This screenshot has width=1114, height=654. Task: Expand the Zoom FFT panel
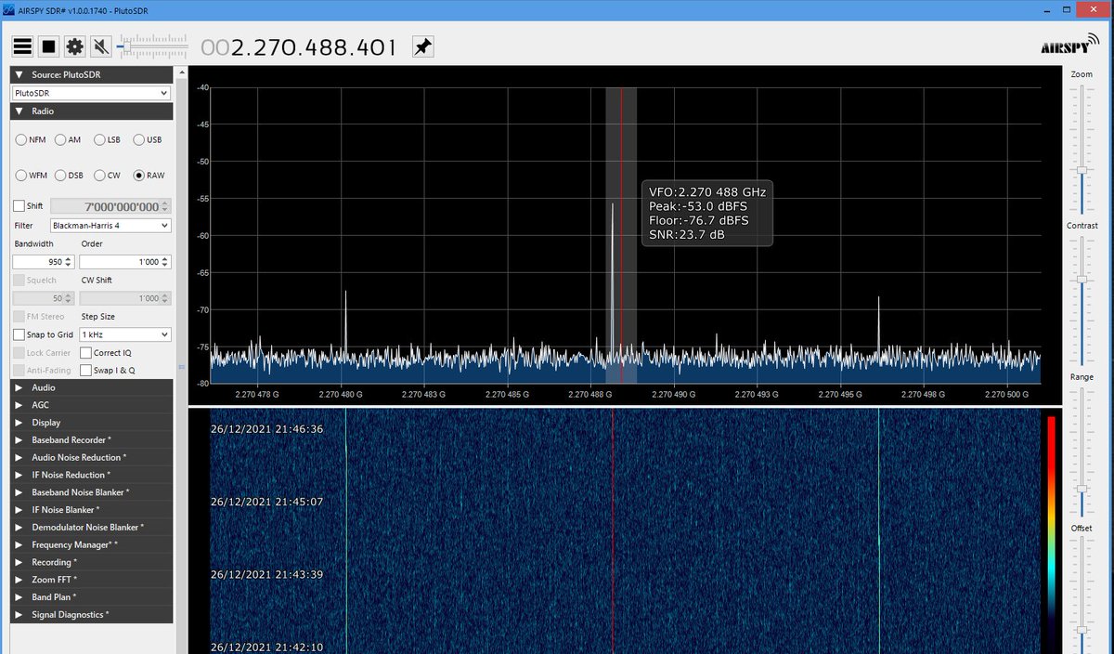(x=91, y=580)
